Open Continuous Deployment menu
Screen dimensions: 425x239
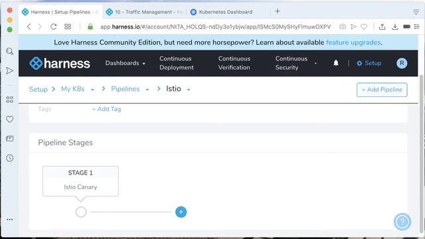point(177,63)
